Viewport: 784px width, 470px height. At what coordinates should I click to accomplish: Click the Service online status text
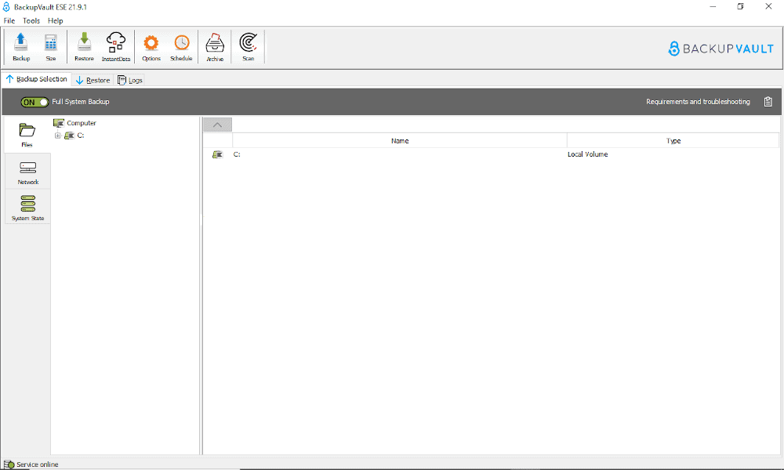(37, 465)
